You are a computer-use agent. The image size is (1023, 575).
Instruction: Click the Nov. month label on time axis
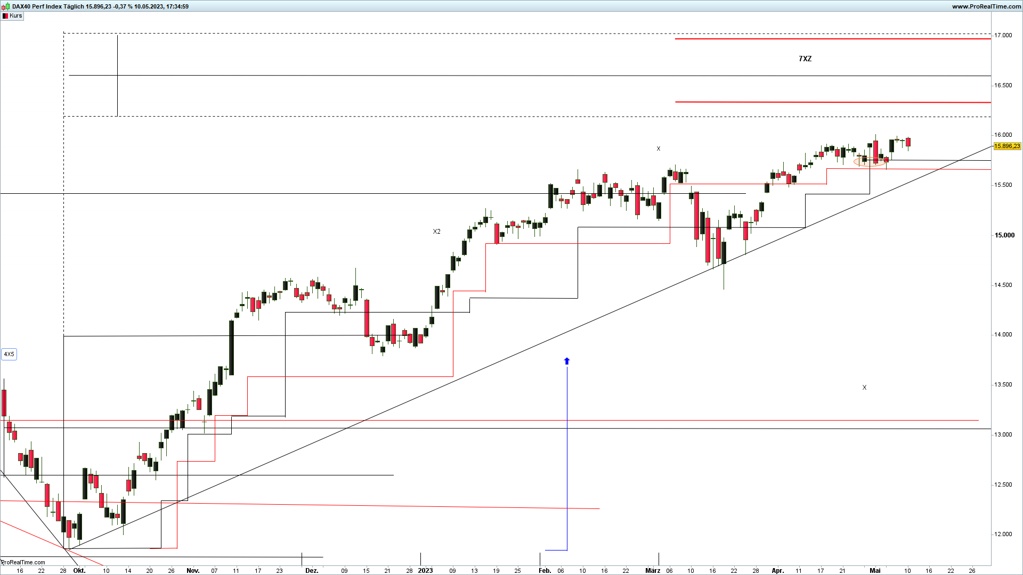(x=193, y=571)
